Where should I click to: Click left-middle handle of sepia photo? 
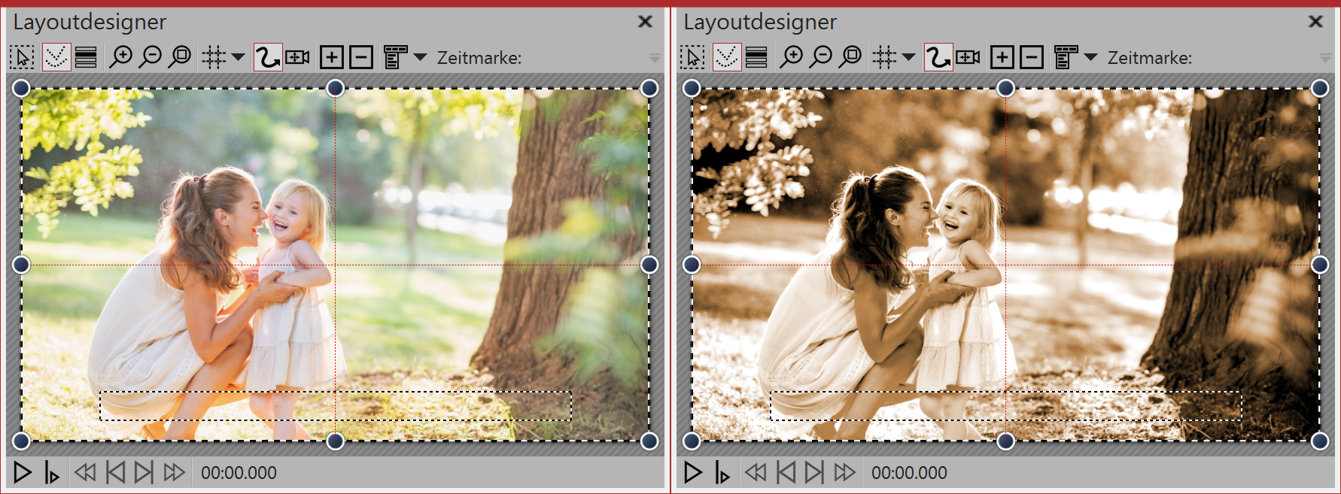(692, 265)
